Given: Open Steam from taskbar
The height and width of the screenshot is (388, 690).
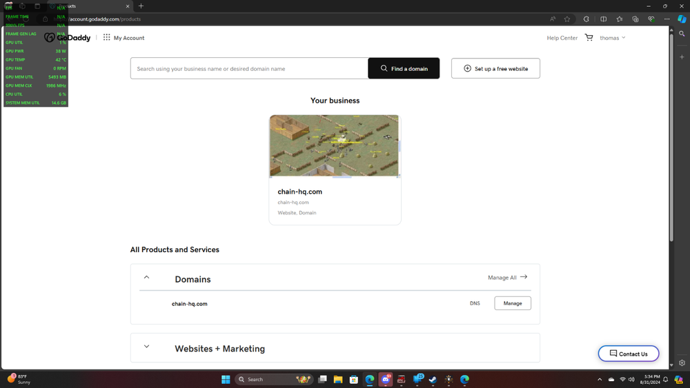Looking at the screenshot, I should pos(433,379).
